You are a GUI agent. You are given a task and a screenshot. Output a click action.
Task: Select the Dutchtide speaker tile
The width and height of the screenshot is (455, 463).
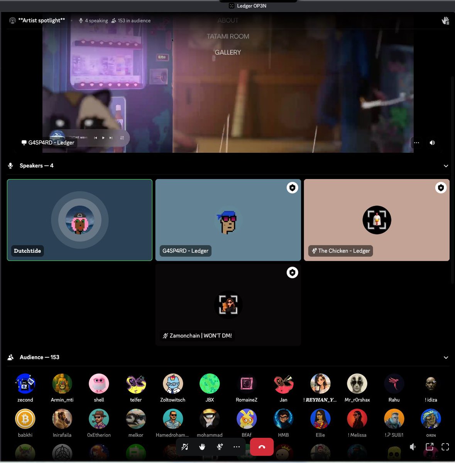79,220
